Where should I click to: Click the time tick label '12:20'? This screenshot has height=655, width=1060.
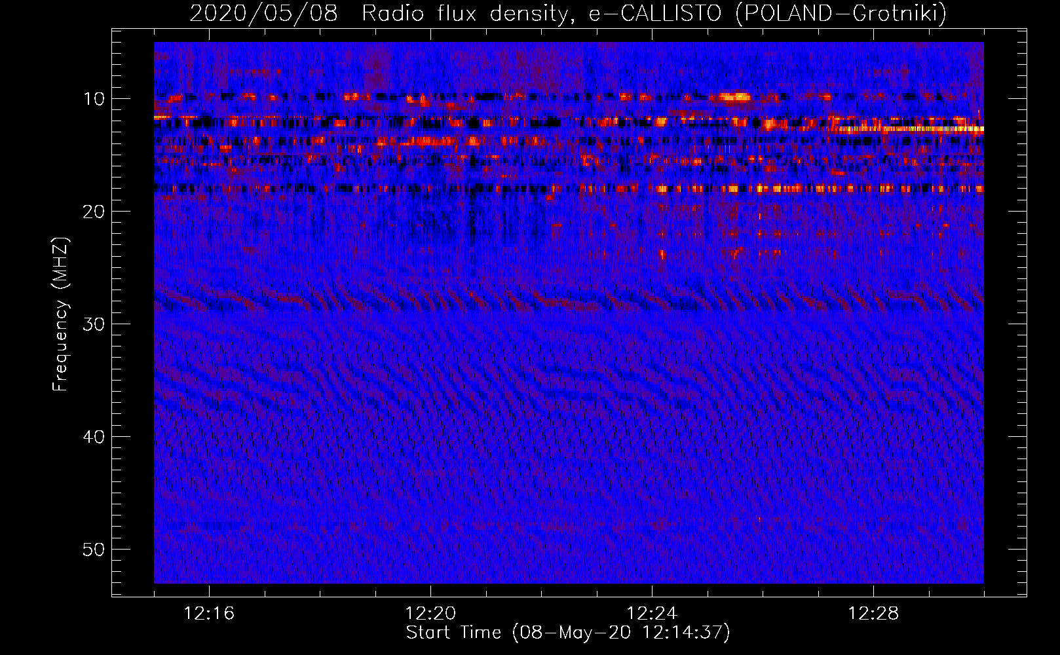pyautogui.click(x=430, y=614)
